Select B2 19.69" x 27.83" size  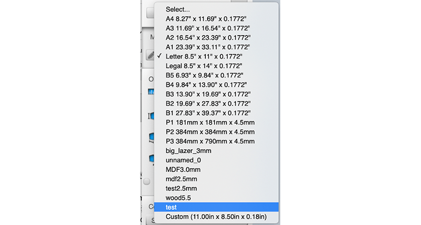[x=216, y=104]
